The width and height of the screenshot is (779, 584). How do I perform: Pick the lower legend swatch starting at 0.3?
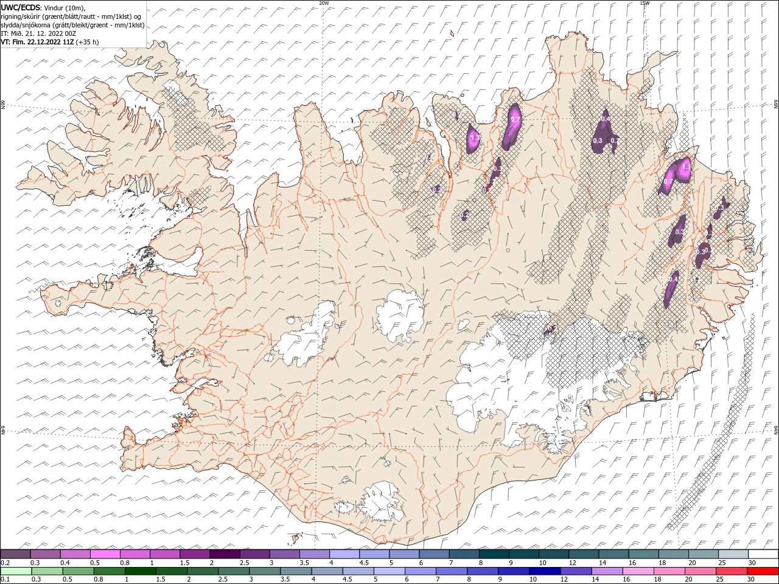(47, 571)
